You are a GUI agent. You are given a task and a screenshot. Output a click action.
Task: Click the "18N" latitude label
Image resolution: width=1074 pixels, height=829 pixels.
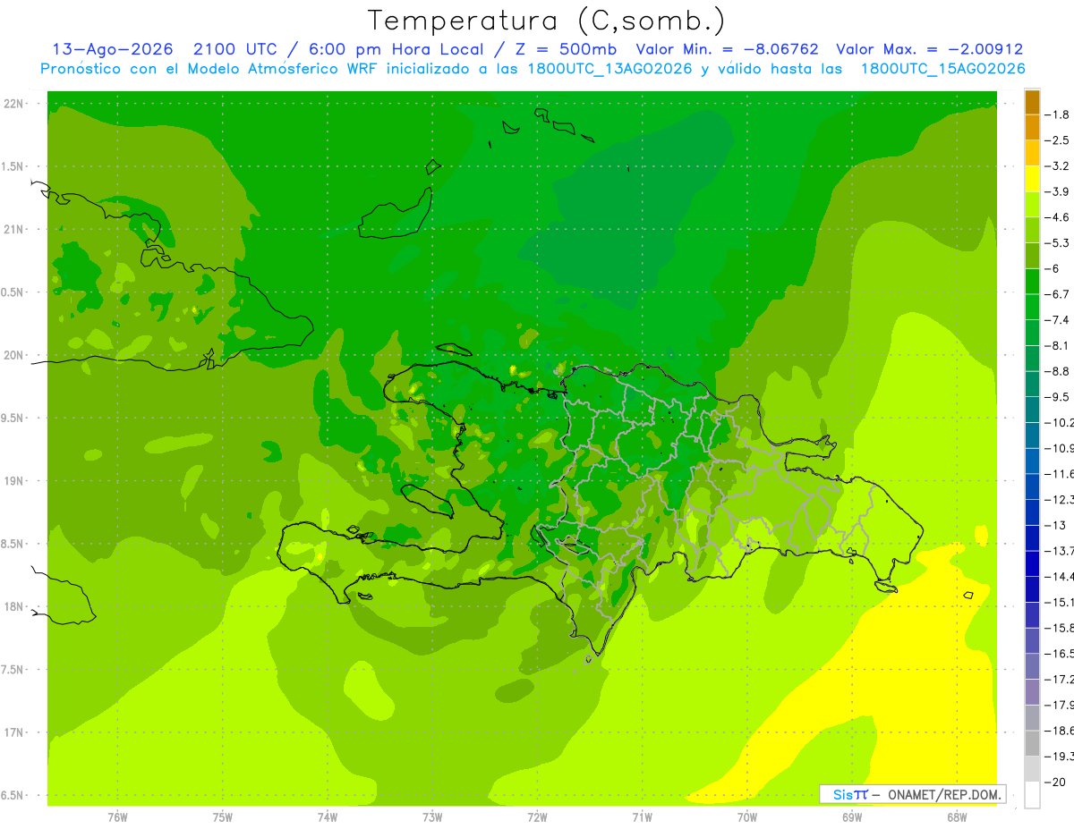[x=13, y=607]
